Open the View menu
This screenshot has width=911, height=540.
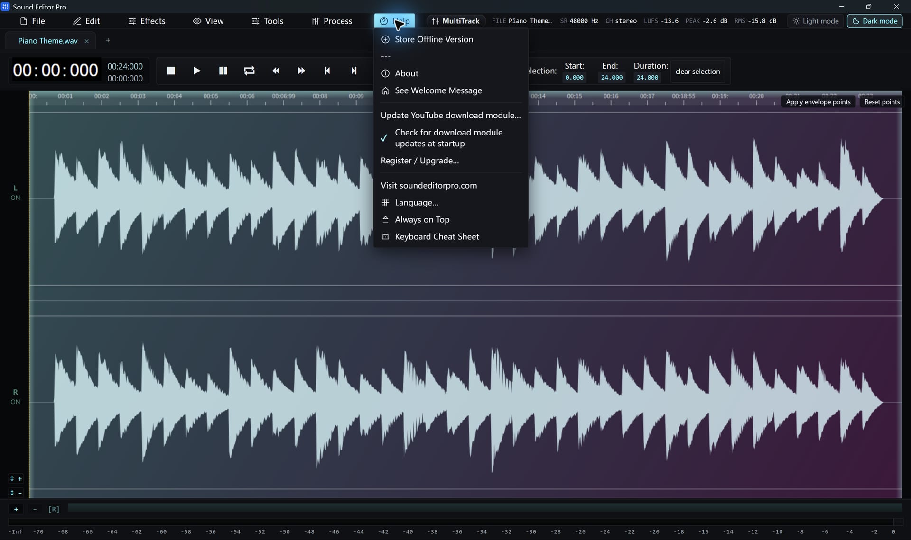pyautogui.click(x=208, y=21)
